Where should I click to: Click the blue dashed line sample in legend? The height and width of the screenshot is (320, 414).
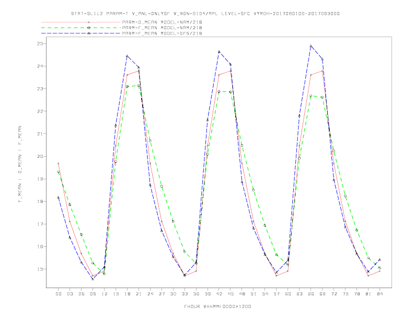click(81, 33)
